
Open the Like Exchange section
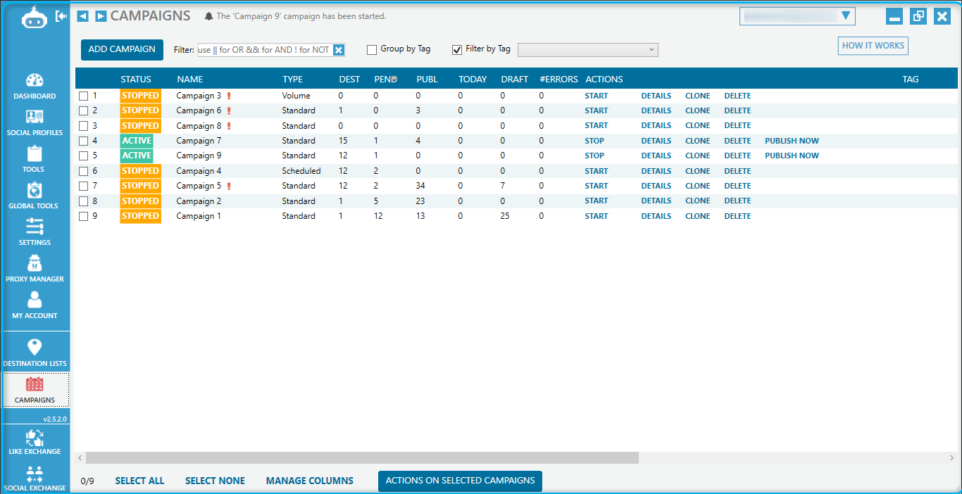tap(35, 441)
